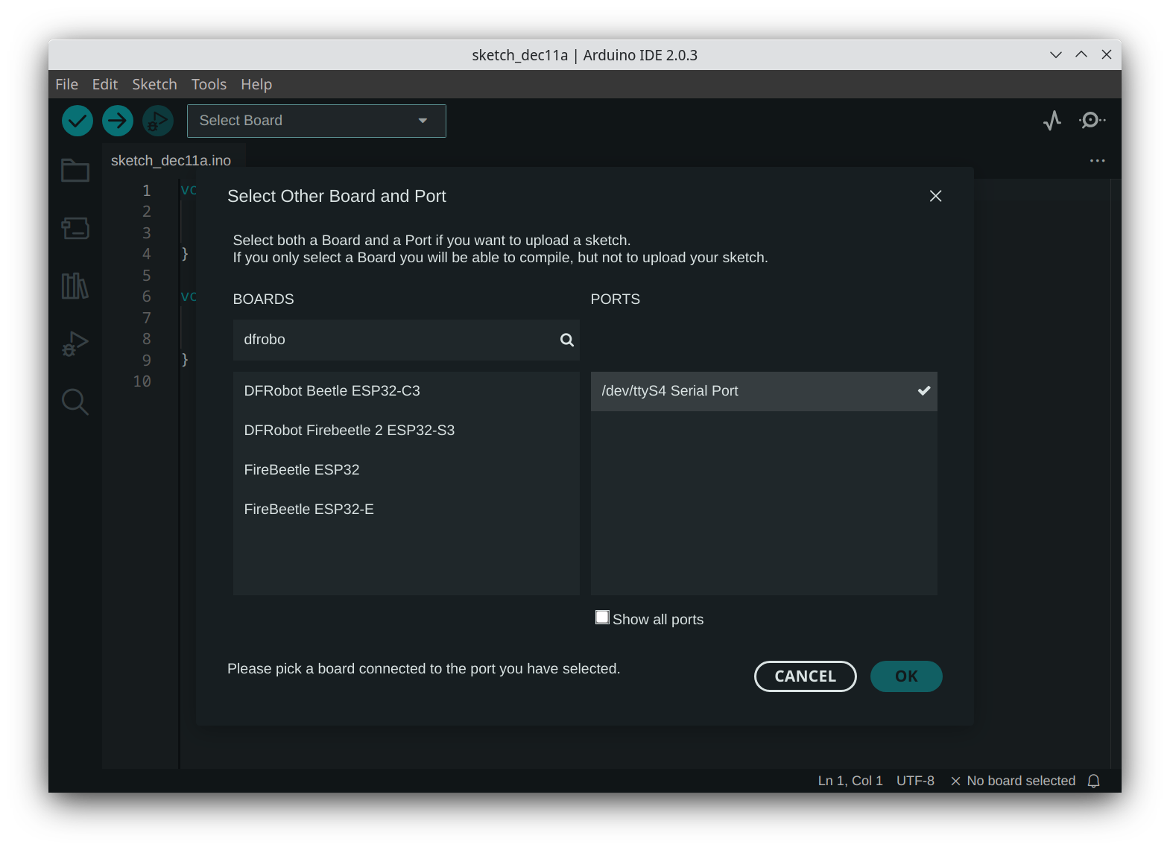The height and width of the screenshot is (850, 1170).
Task: Click the CANCEL button
Action: pyautogui.click(x=806, y=676)
